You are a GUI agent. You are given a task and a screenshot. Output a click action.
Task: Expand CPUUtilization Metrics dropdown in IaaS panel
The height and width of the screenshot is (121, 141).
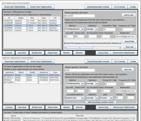pyautogui.click(x=83, y=29)
